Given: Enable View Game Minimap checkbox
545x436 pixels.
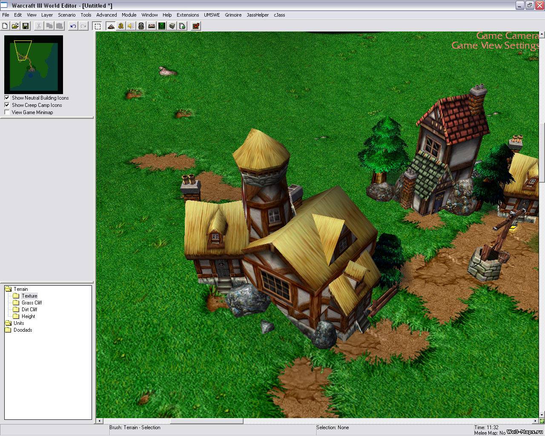Looking at the screenshot, I should coord(7,112).
